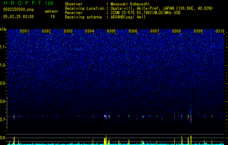Click the 0302 time marker

tap(46, 31)
